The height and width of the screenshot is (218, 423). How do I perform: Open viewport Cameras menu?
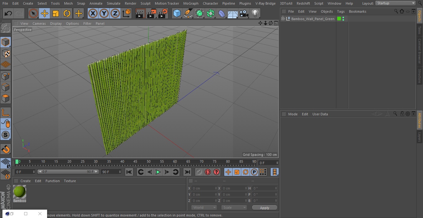pos(39,24)
